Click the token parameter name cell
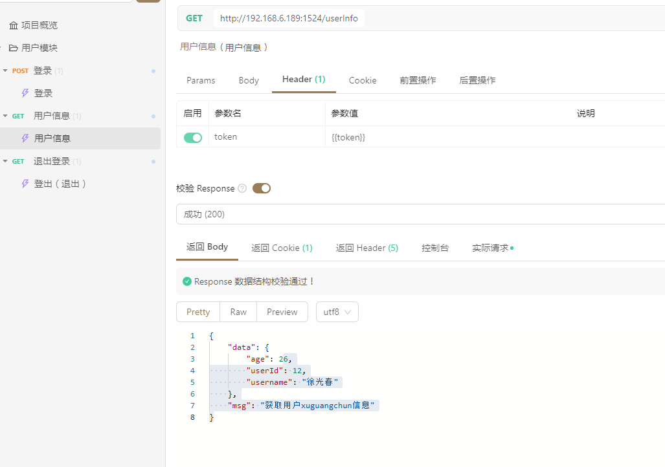 [x=267, y=137]
